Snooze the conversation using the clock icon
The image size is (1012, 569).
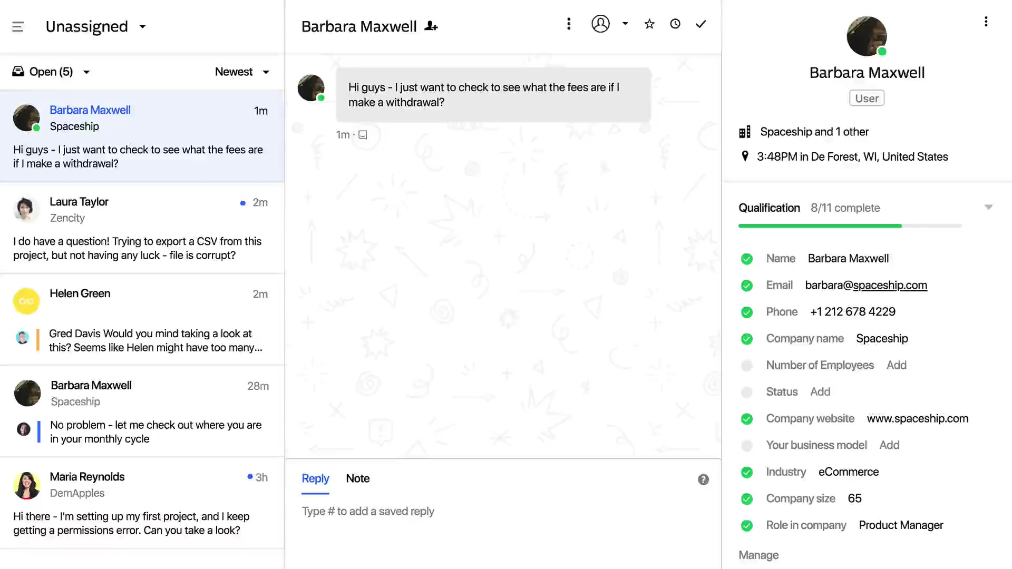tap(675, 24)
